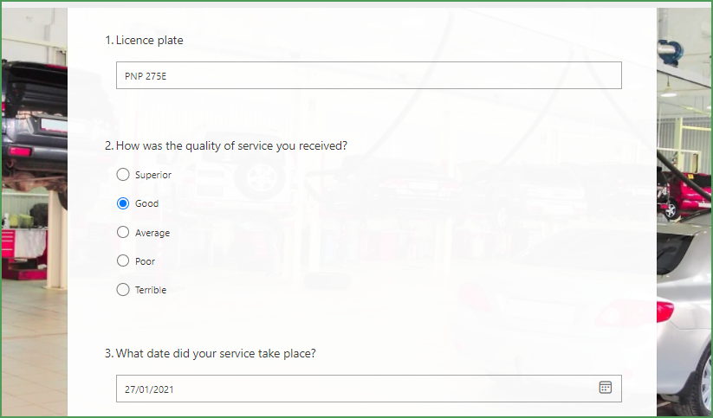
Task: Click the PNP 275E text in field
Action: [146, 76]
